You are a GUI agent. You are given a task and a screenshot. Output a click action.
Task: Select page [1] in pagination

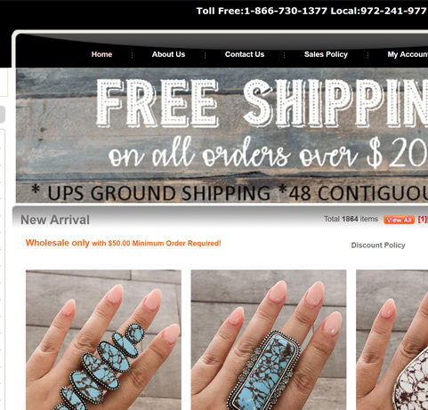tap(423, 220)
